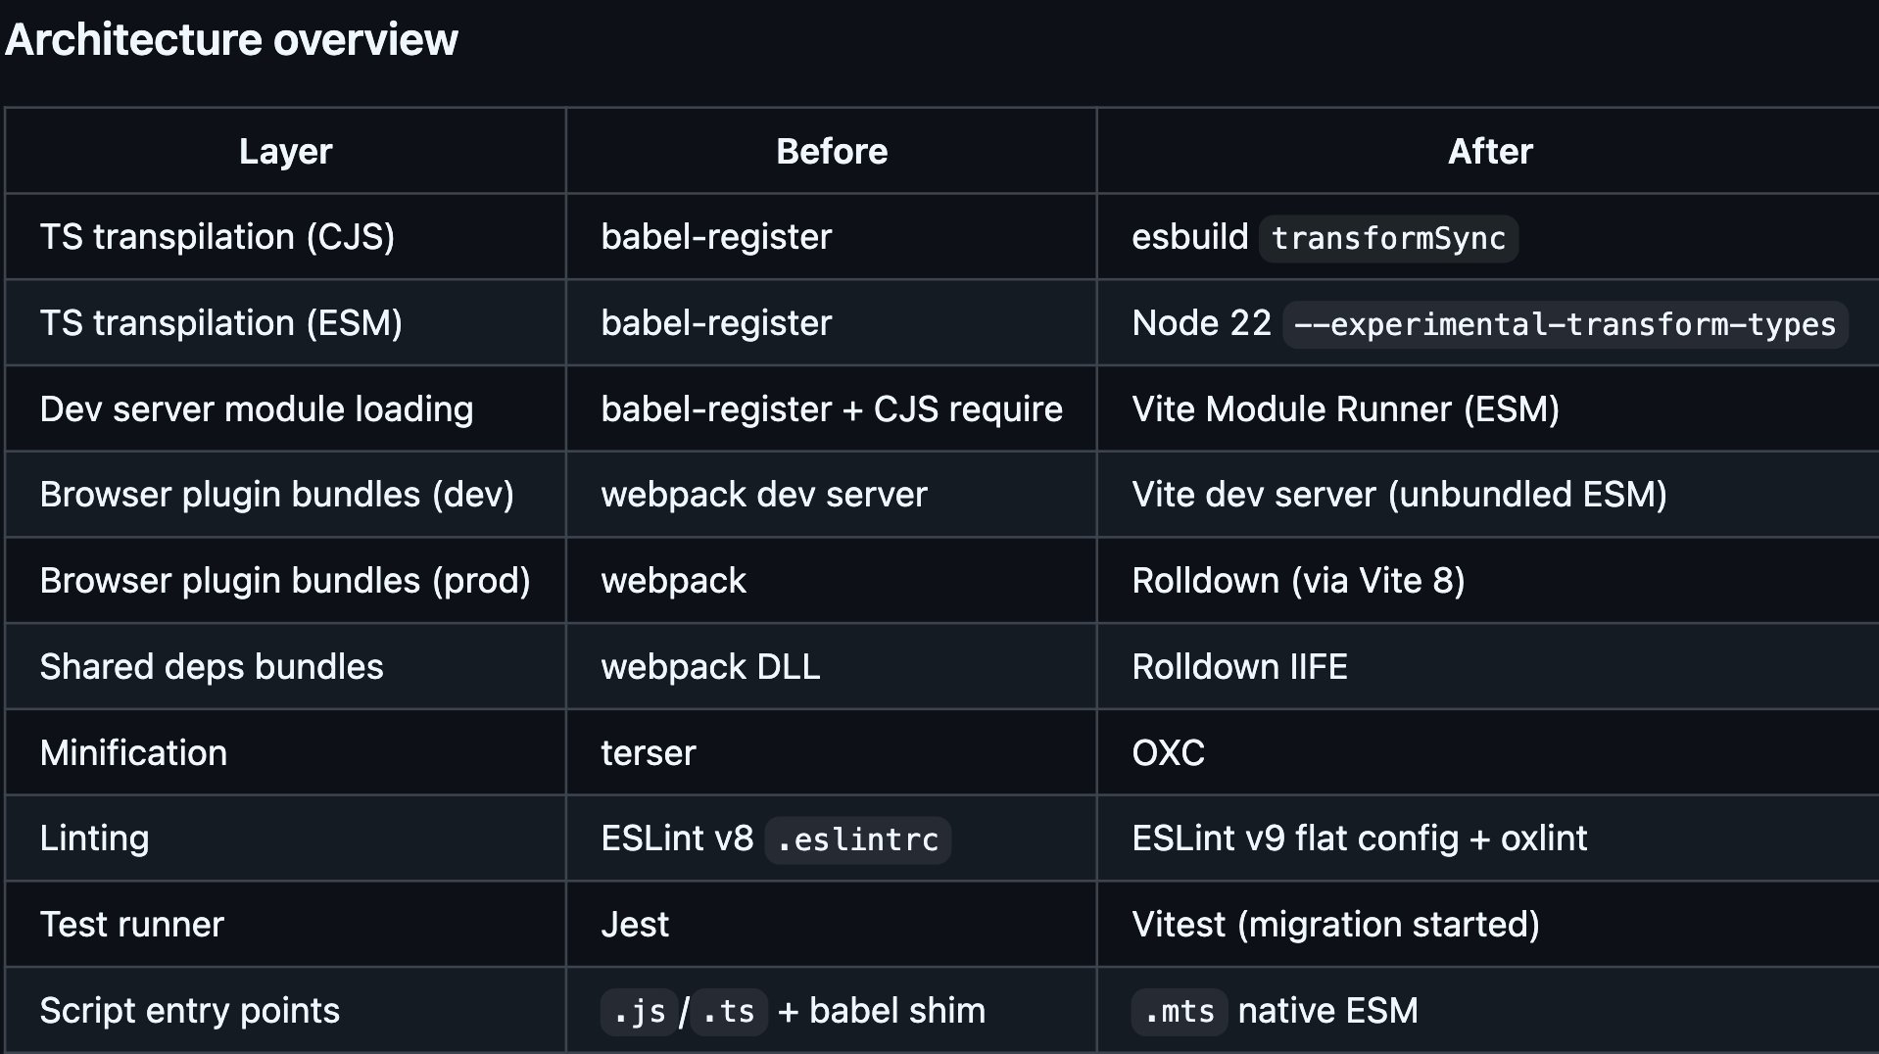Screen dimensions: 1879x1054
Task: Click the After column header
Action: pyautogui.click(x=1489, y=152)
